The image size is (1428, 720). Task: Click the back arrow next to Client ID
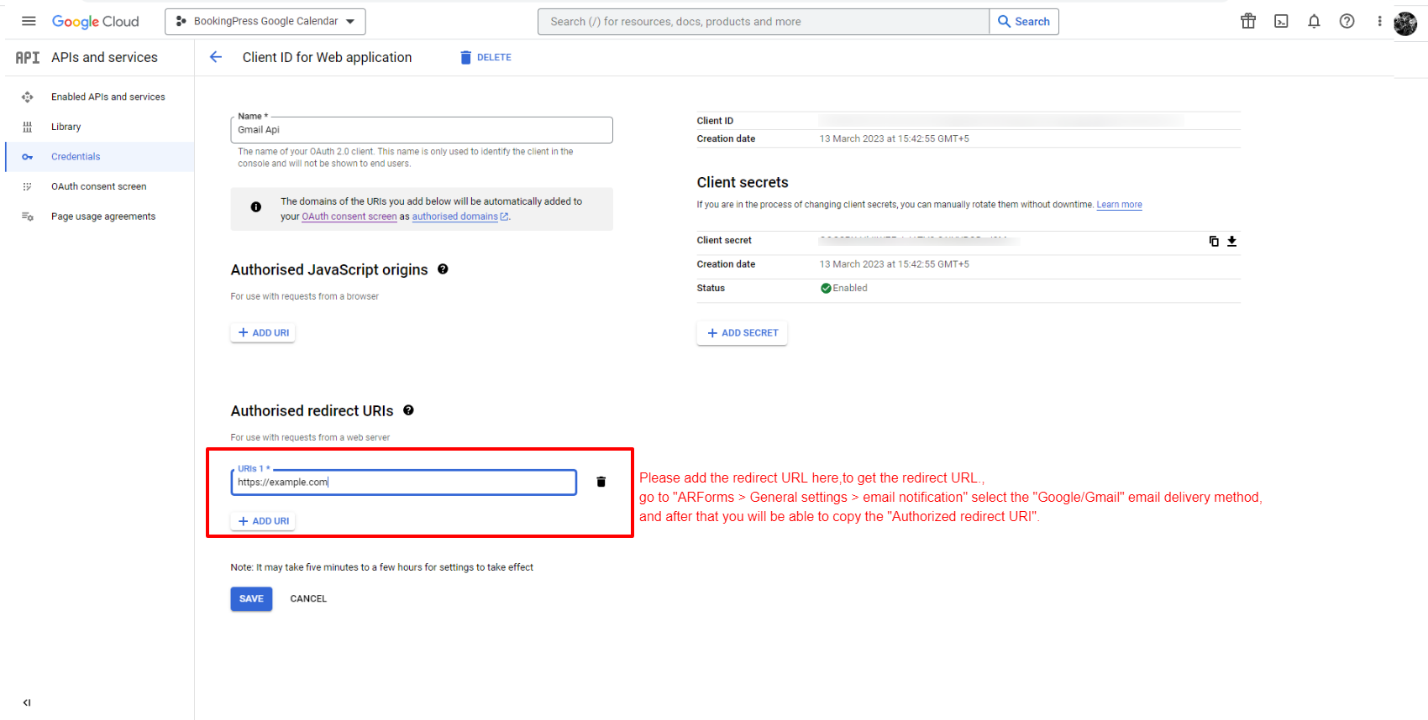[216, 57]
